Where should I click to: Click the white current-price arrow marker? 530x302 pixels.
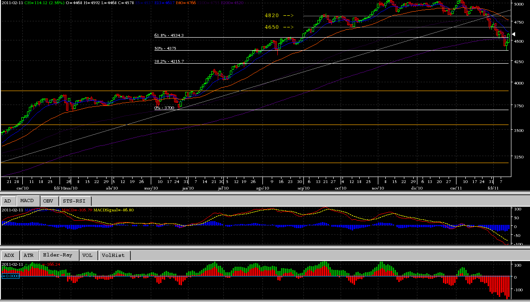(x=514, y=35)
